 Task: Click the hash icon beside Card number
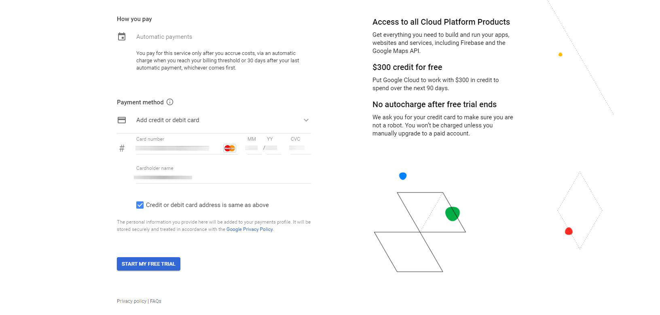click(122, 148)
